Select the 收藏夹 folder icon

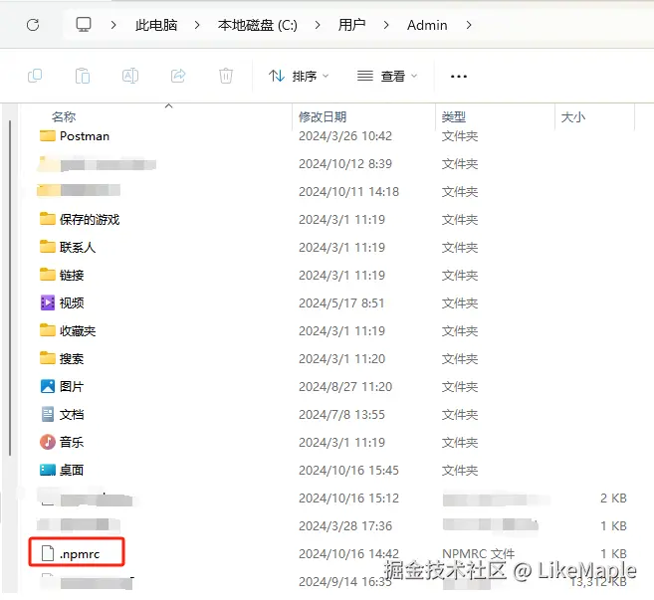click(48, 330)
